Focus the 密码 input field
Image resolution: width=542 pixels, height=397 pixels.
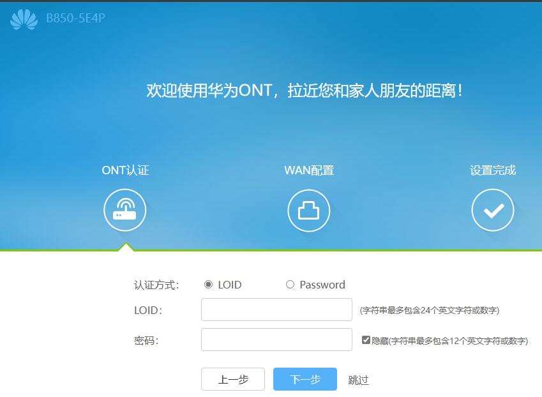tap(276, 340)
